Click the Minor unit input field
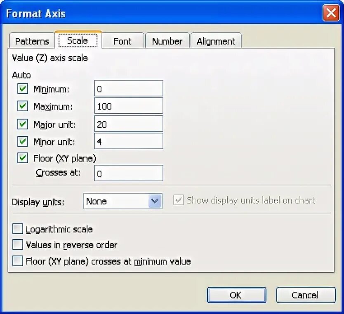The width and height of the screenshot is (344, 314). coord(129,141)
